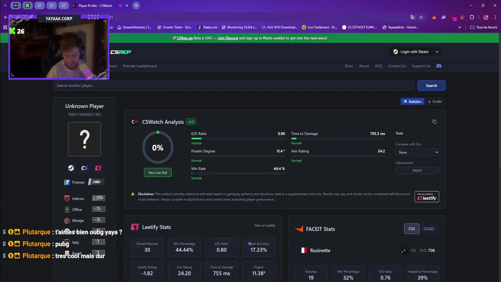
Task: Open the Contact Us nav item
Action: pyautogui.click(x=397, y=66)
